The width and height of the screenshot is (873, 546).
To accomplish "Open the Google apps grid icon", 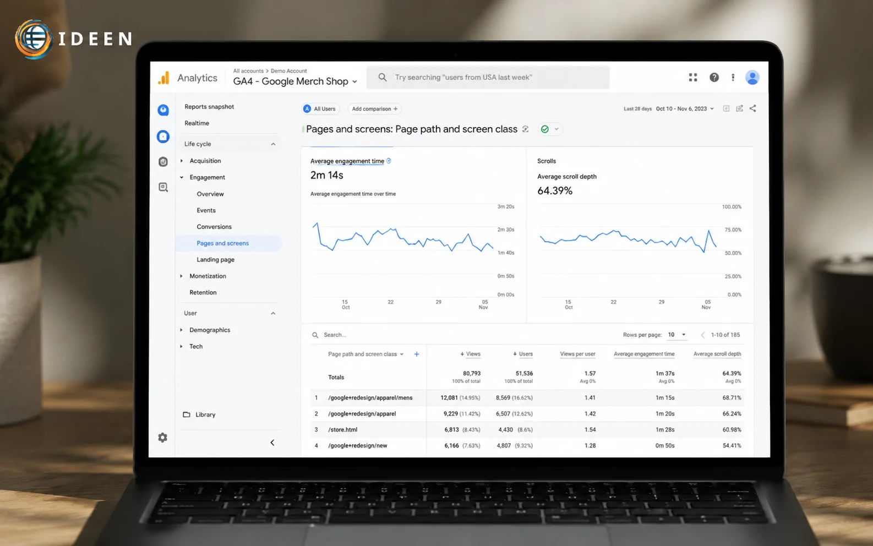I will coord(693,78).
